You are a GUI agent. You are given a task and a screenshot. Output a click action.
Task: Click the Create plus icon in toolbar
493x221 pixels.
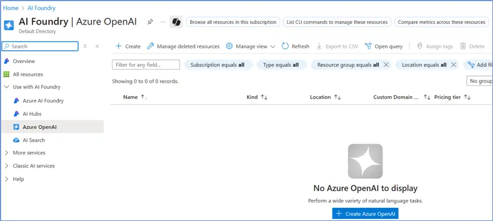click(x=118, y=46)
